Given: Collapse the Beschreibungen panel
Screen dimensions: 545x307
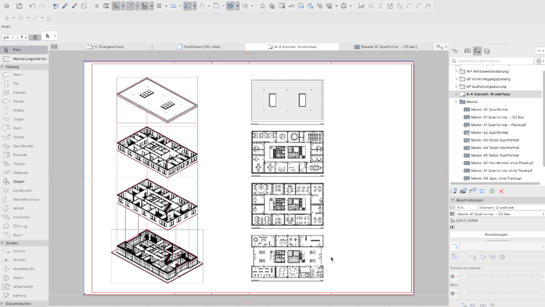Looking at the screenshot, I should pos(453,200).
